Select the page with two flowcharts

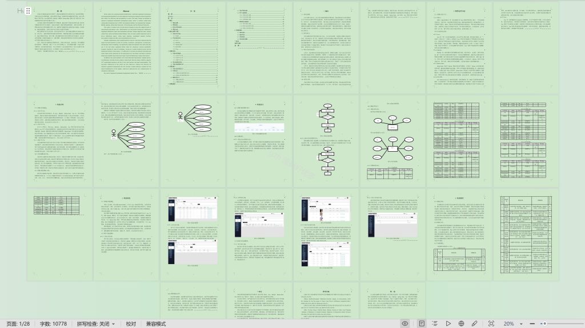pos(326,141)
